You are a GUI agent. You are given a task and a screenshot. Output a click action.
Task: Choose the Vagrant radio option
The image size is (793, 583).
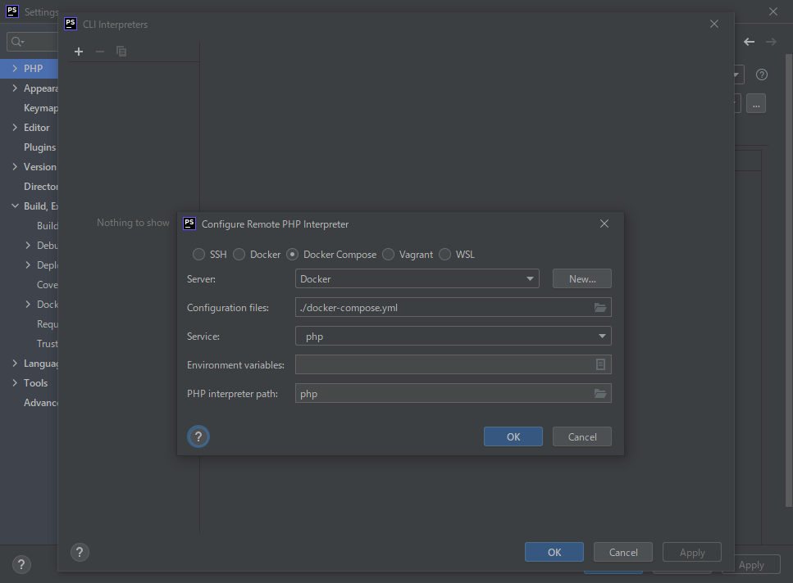(x=389, y=255)
